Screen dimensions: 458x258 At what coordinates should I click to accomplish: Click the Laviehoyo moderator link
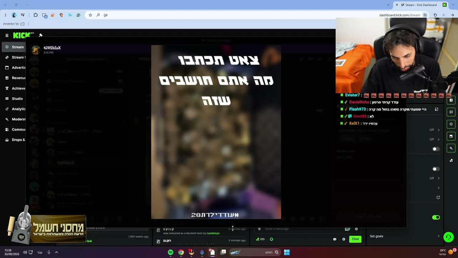[213, 233]
